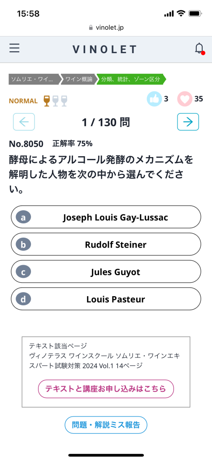Select answer c Jules Guyot
212x461 pixels.
pos(106,271)
